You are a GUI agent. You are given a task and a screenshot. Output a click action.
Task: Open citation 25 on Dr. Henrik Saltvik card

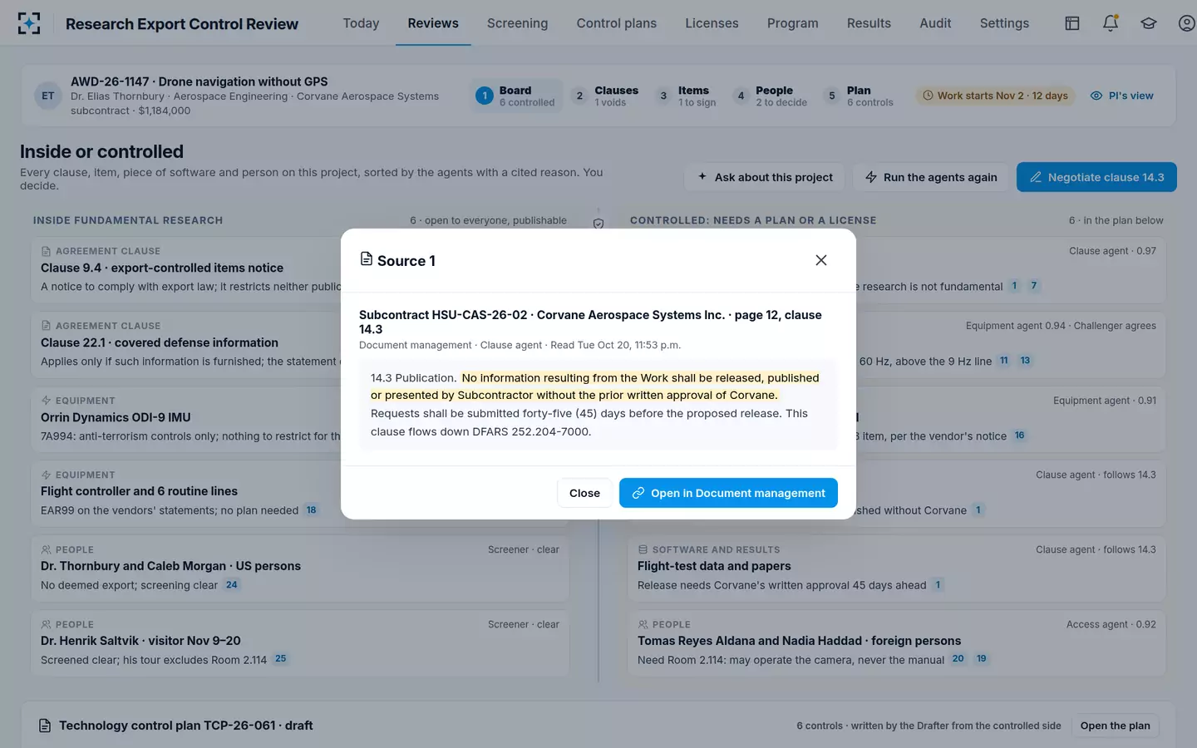[280, 659]
